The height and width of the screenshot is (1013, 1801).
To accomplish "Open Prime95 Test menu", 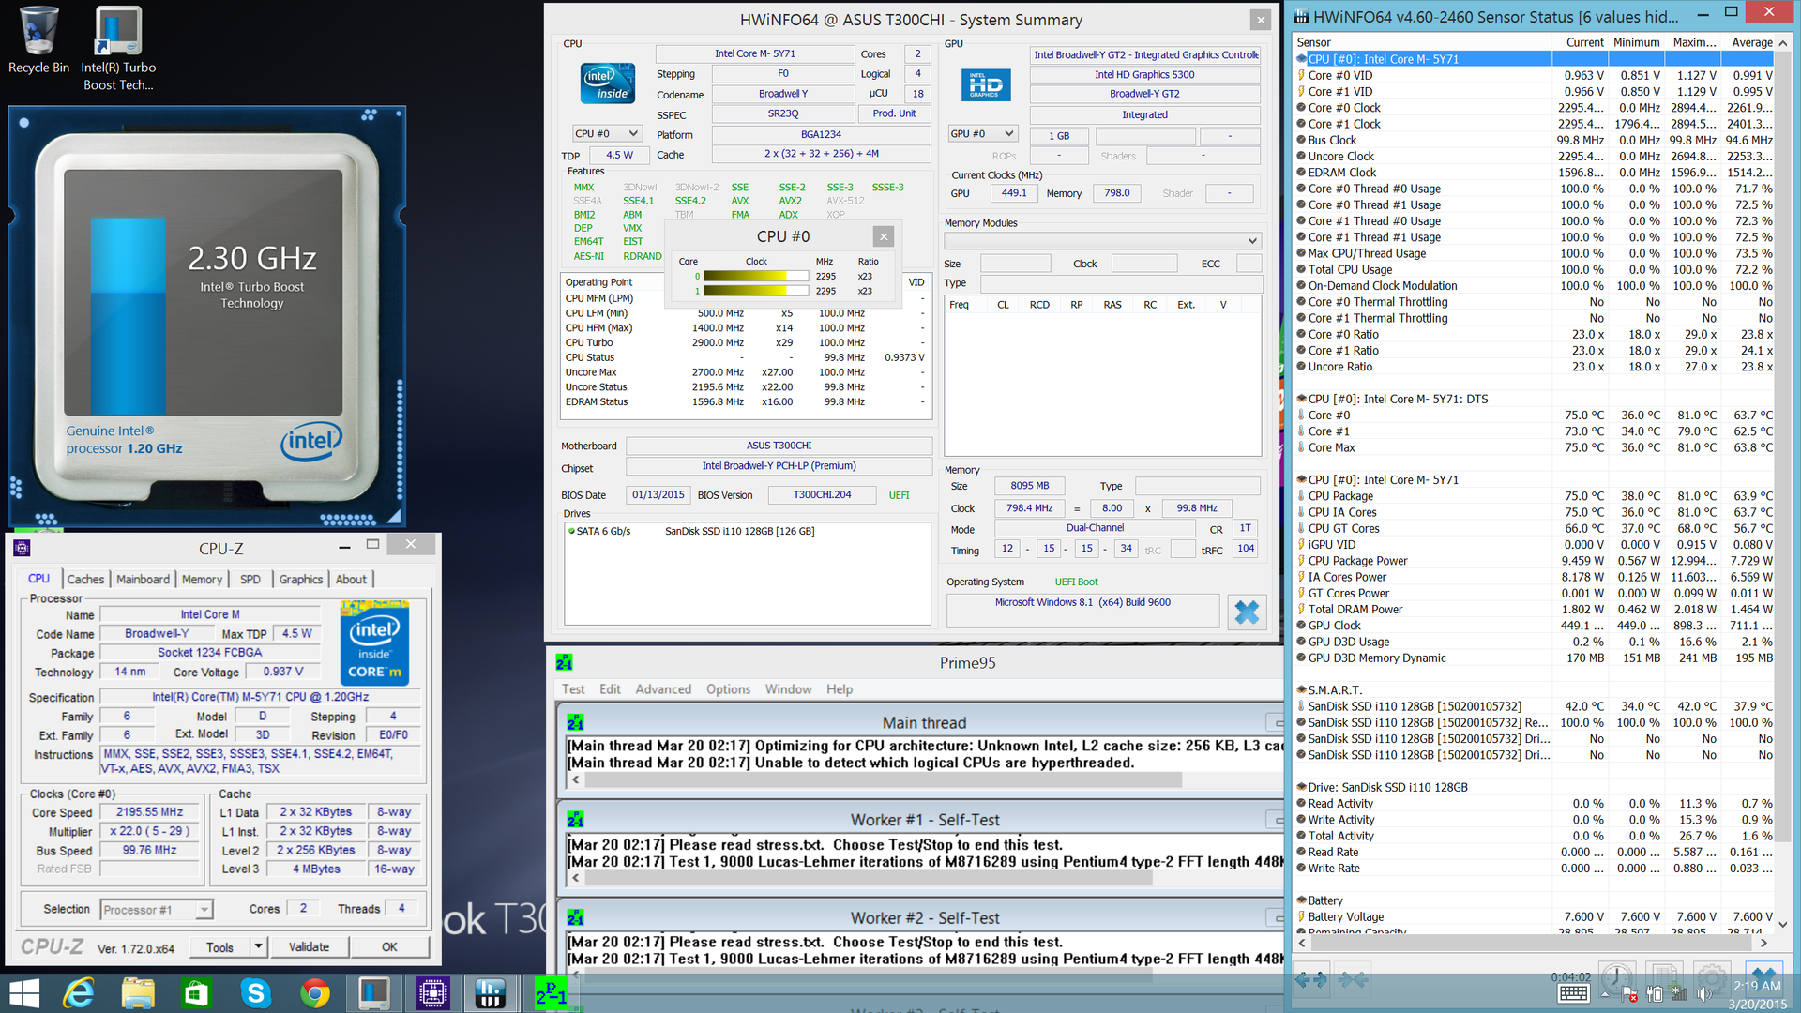I will pos(573,689).
